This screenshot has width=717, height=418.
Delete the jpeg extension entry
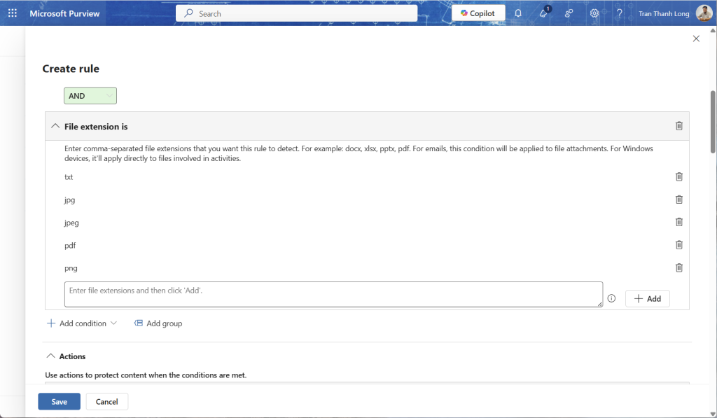(x=678, y=222)
